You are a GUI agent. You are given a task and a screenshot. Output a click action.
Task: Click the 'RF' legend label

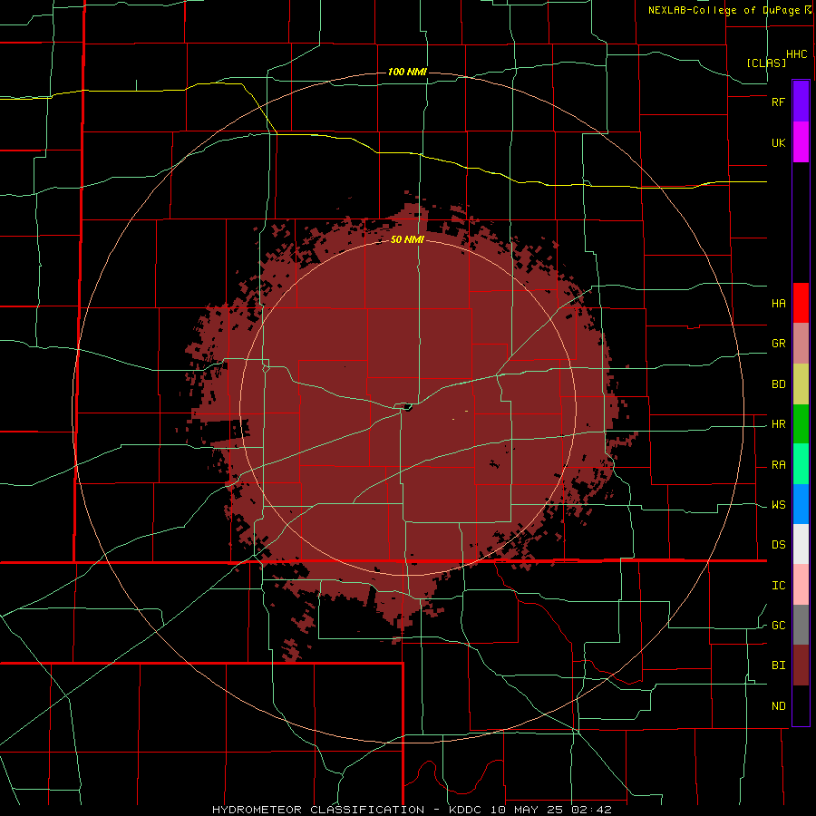[x=778, y=102]
